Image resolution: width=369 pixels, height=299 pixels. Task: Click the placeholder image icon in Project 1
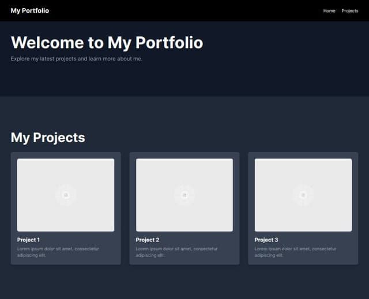pos(66,195)
